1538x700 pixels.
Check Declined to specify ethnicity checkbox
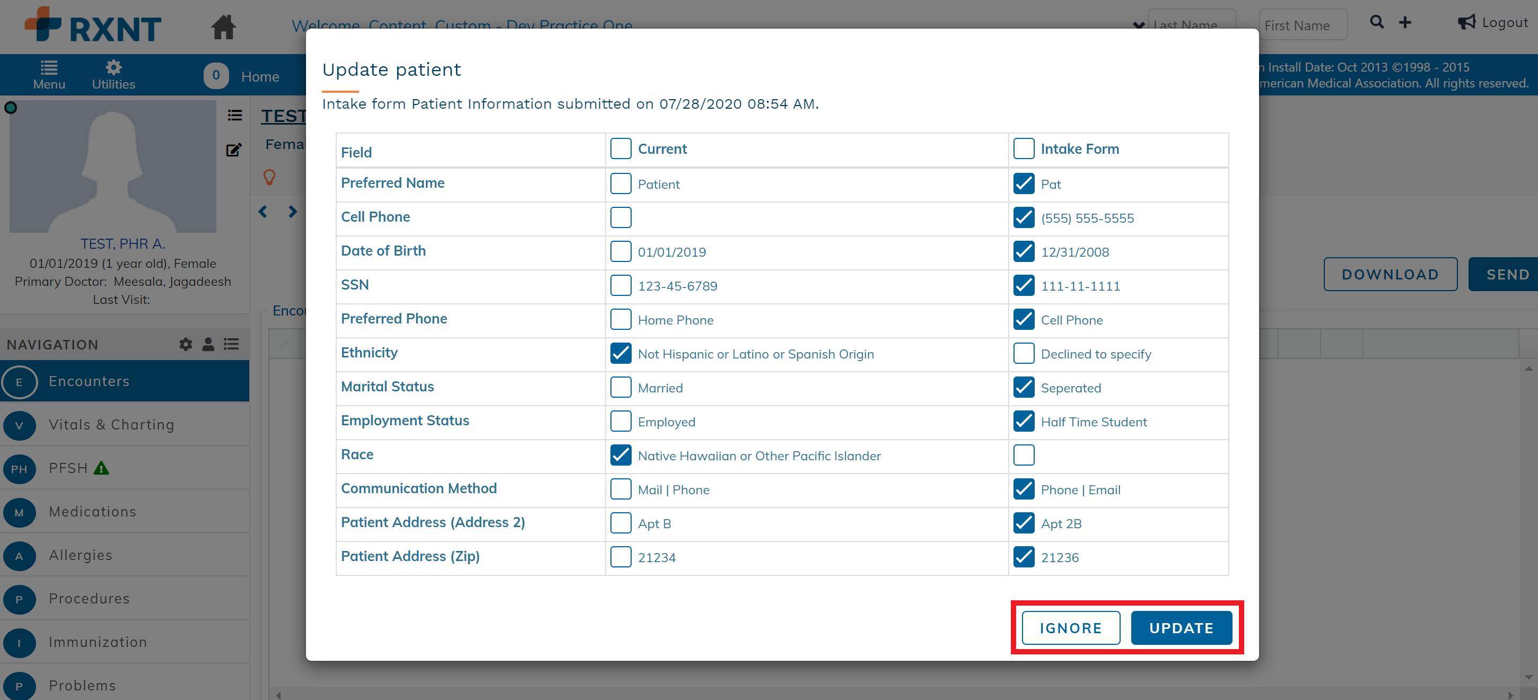1024,353
